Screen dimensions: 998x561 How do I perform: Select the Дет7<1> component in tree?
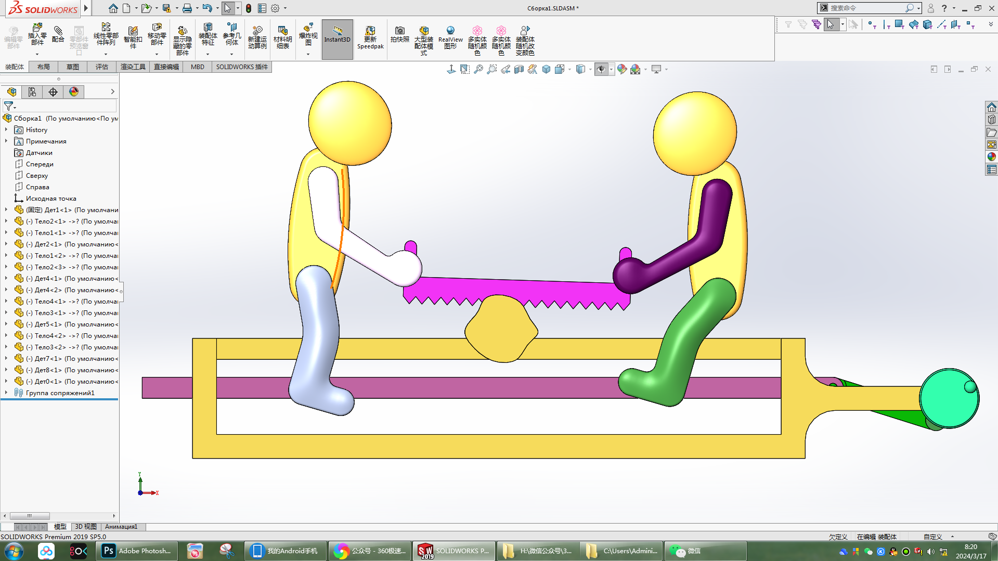48,359
